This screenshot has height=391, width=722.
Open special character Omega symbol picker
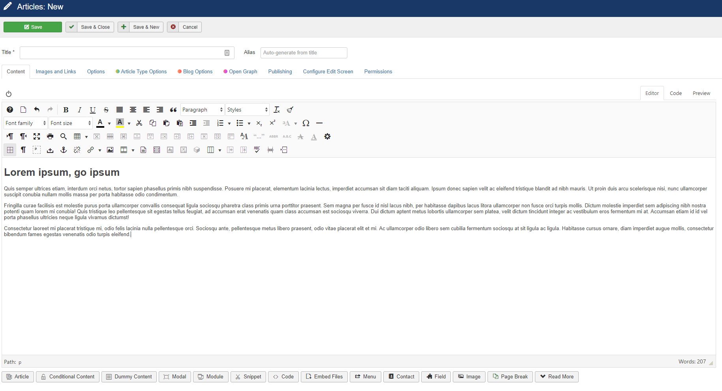pyautogui.click(x=306, y=123)
